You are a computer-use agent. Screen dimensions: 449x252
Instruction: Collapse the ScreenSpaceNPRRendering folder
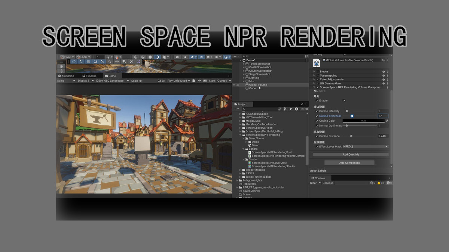pos(241,135)
